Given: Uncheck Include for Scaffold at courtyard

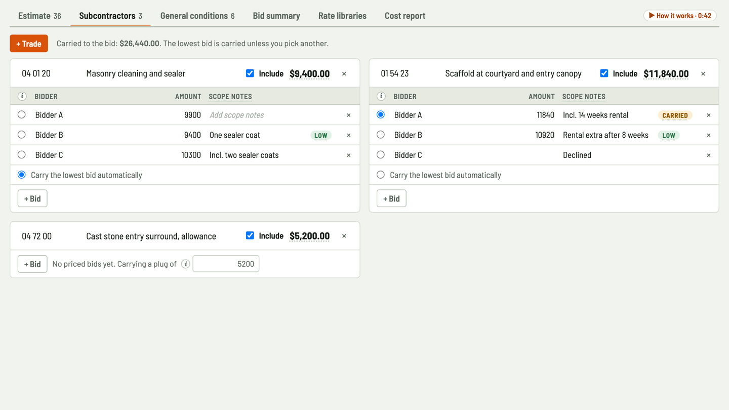Looking at the screenshot, I should (604, 73).
